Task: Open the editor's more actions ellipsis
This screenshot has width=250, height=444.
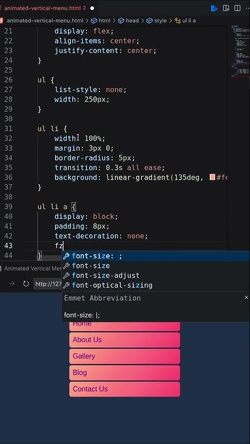Action: (x=248, y=8)
